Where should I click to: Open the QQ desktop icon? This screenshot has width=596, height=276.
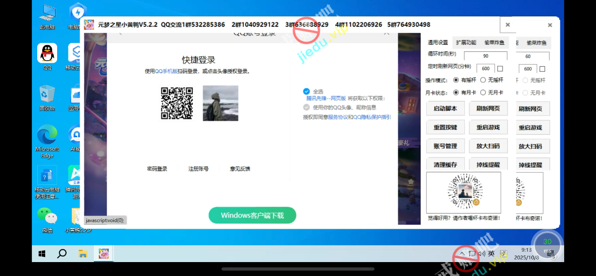point(47,54)
